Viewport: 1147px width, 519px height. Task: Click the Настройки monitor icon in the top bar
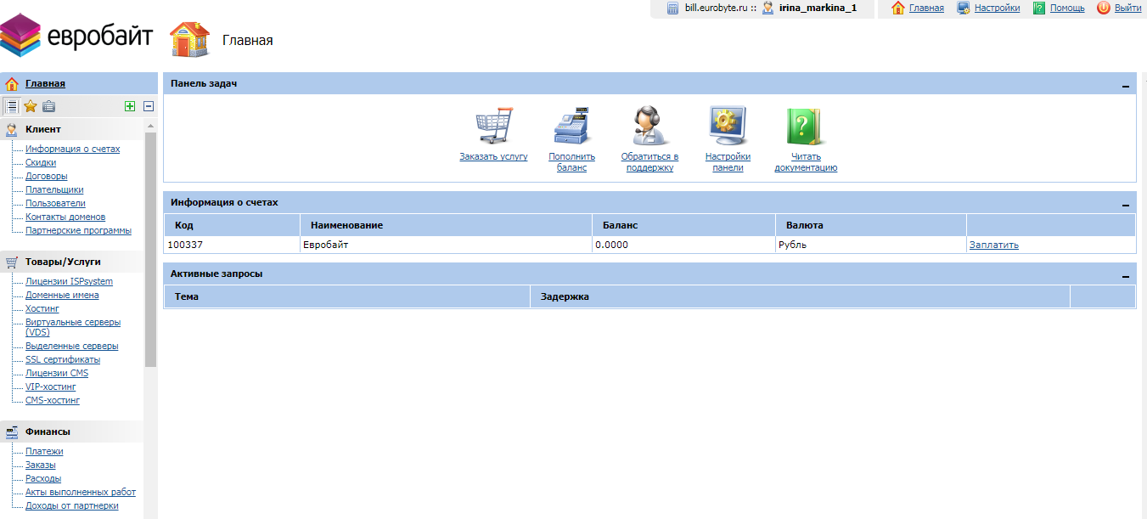964,8
